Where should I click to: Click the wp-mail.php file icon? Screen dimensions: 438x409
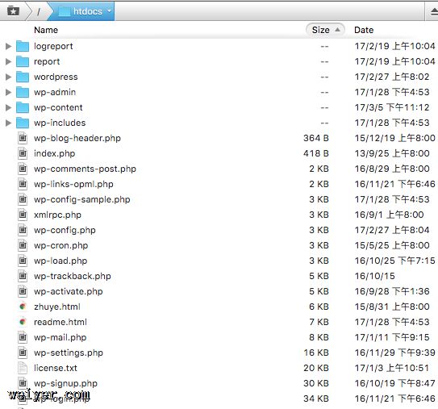[x=23, y=337]
